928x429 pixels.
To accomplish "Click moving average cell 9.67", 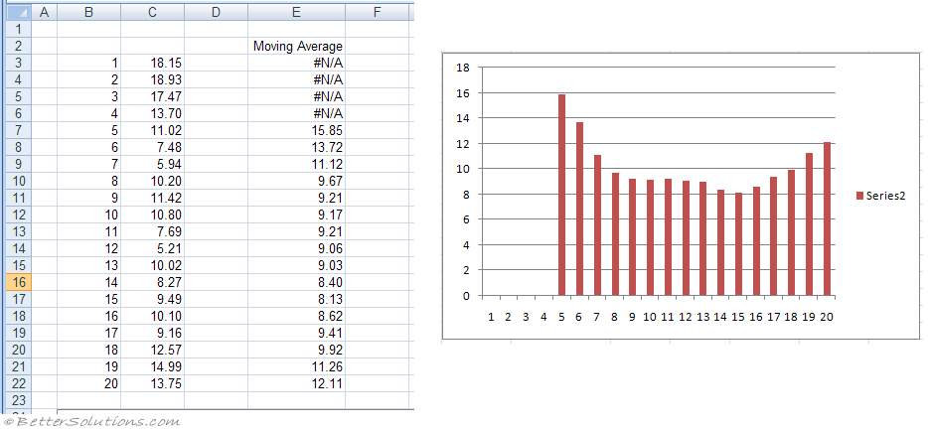I will pos(296,181).
